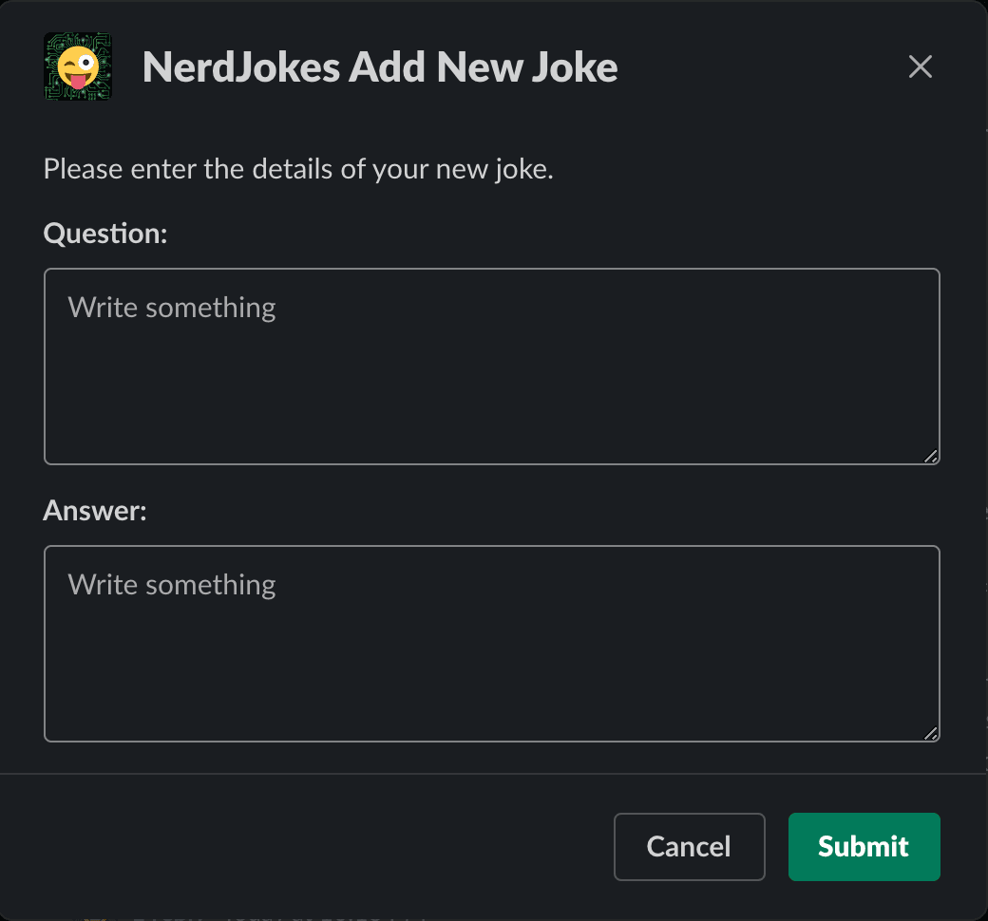
Task: Select the circuit-board styled NerdJokes logo
Action: click(x=77, y=67)
